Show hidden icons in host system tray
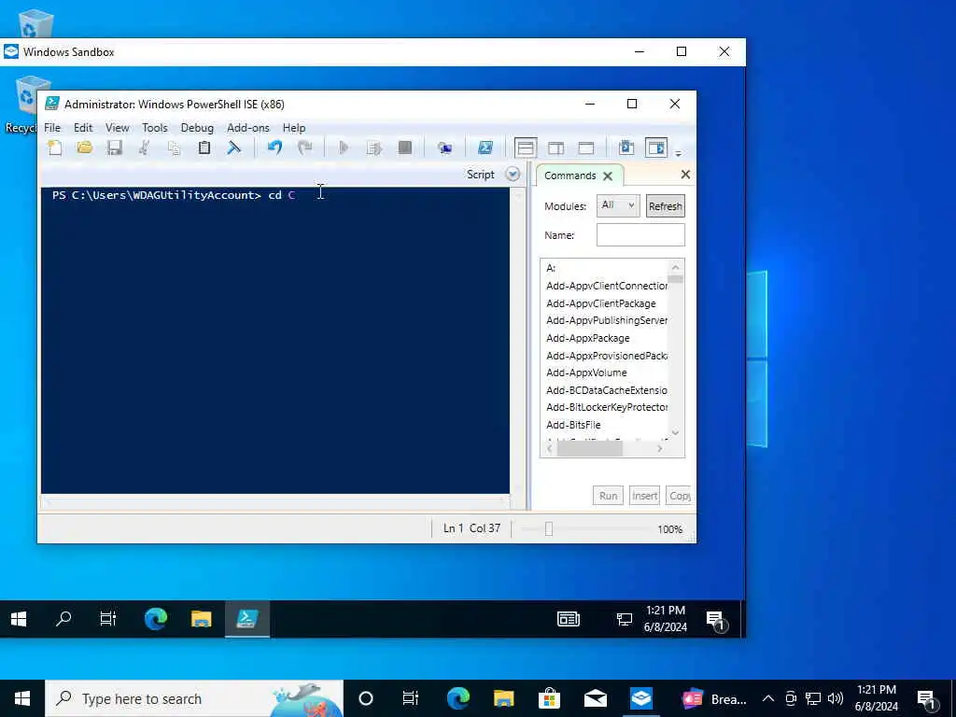This screenshot has height=717, width=956. point(768,698)
